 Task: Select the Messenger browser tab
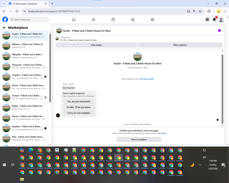27,4
